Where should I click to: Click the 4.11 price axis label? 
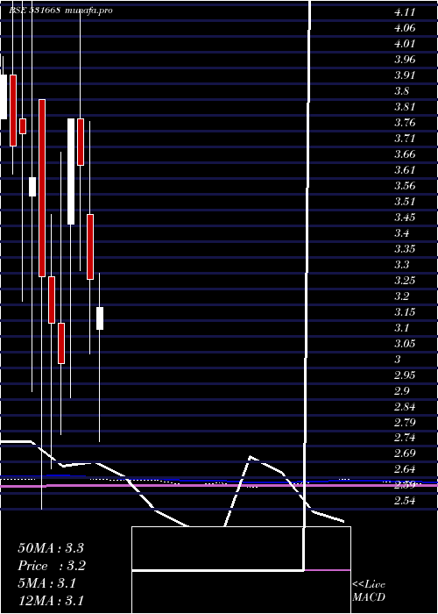pos(404,12)
